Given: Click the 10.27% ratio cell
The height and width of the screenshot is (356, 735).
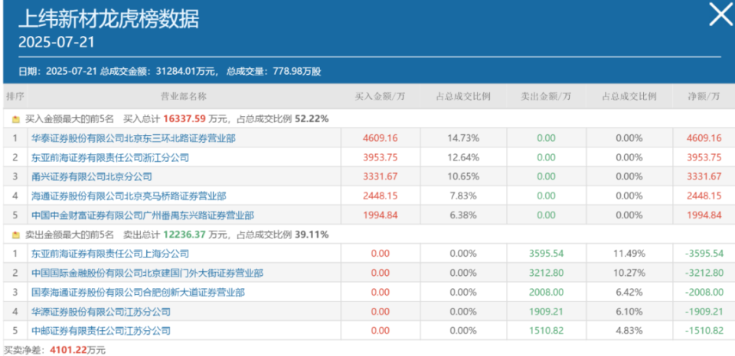Looking at the screenshot, I should coord(629,273).
